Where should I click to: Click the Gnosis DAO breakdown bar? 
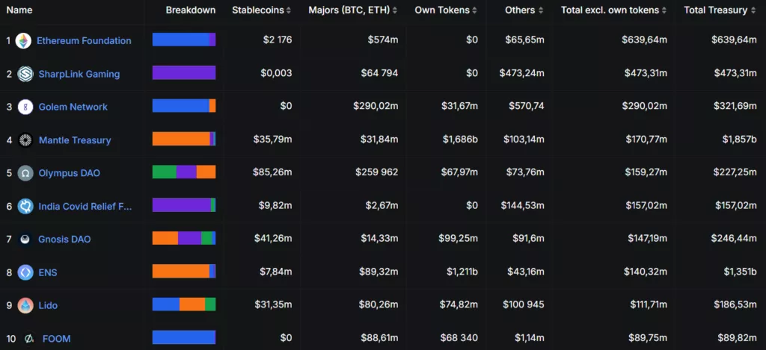click(184, 239)
